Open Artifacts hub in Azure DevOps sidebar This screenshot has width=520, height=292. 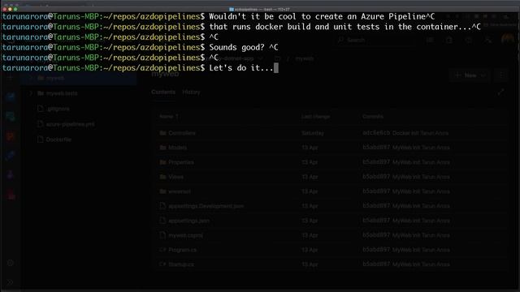click(11, 195)
